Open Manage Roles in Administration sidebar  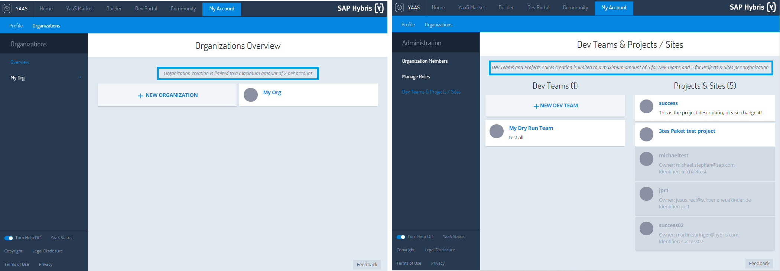click(x=416, y=76)
